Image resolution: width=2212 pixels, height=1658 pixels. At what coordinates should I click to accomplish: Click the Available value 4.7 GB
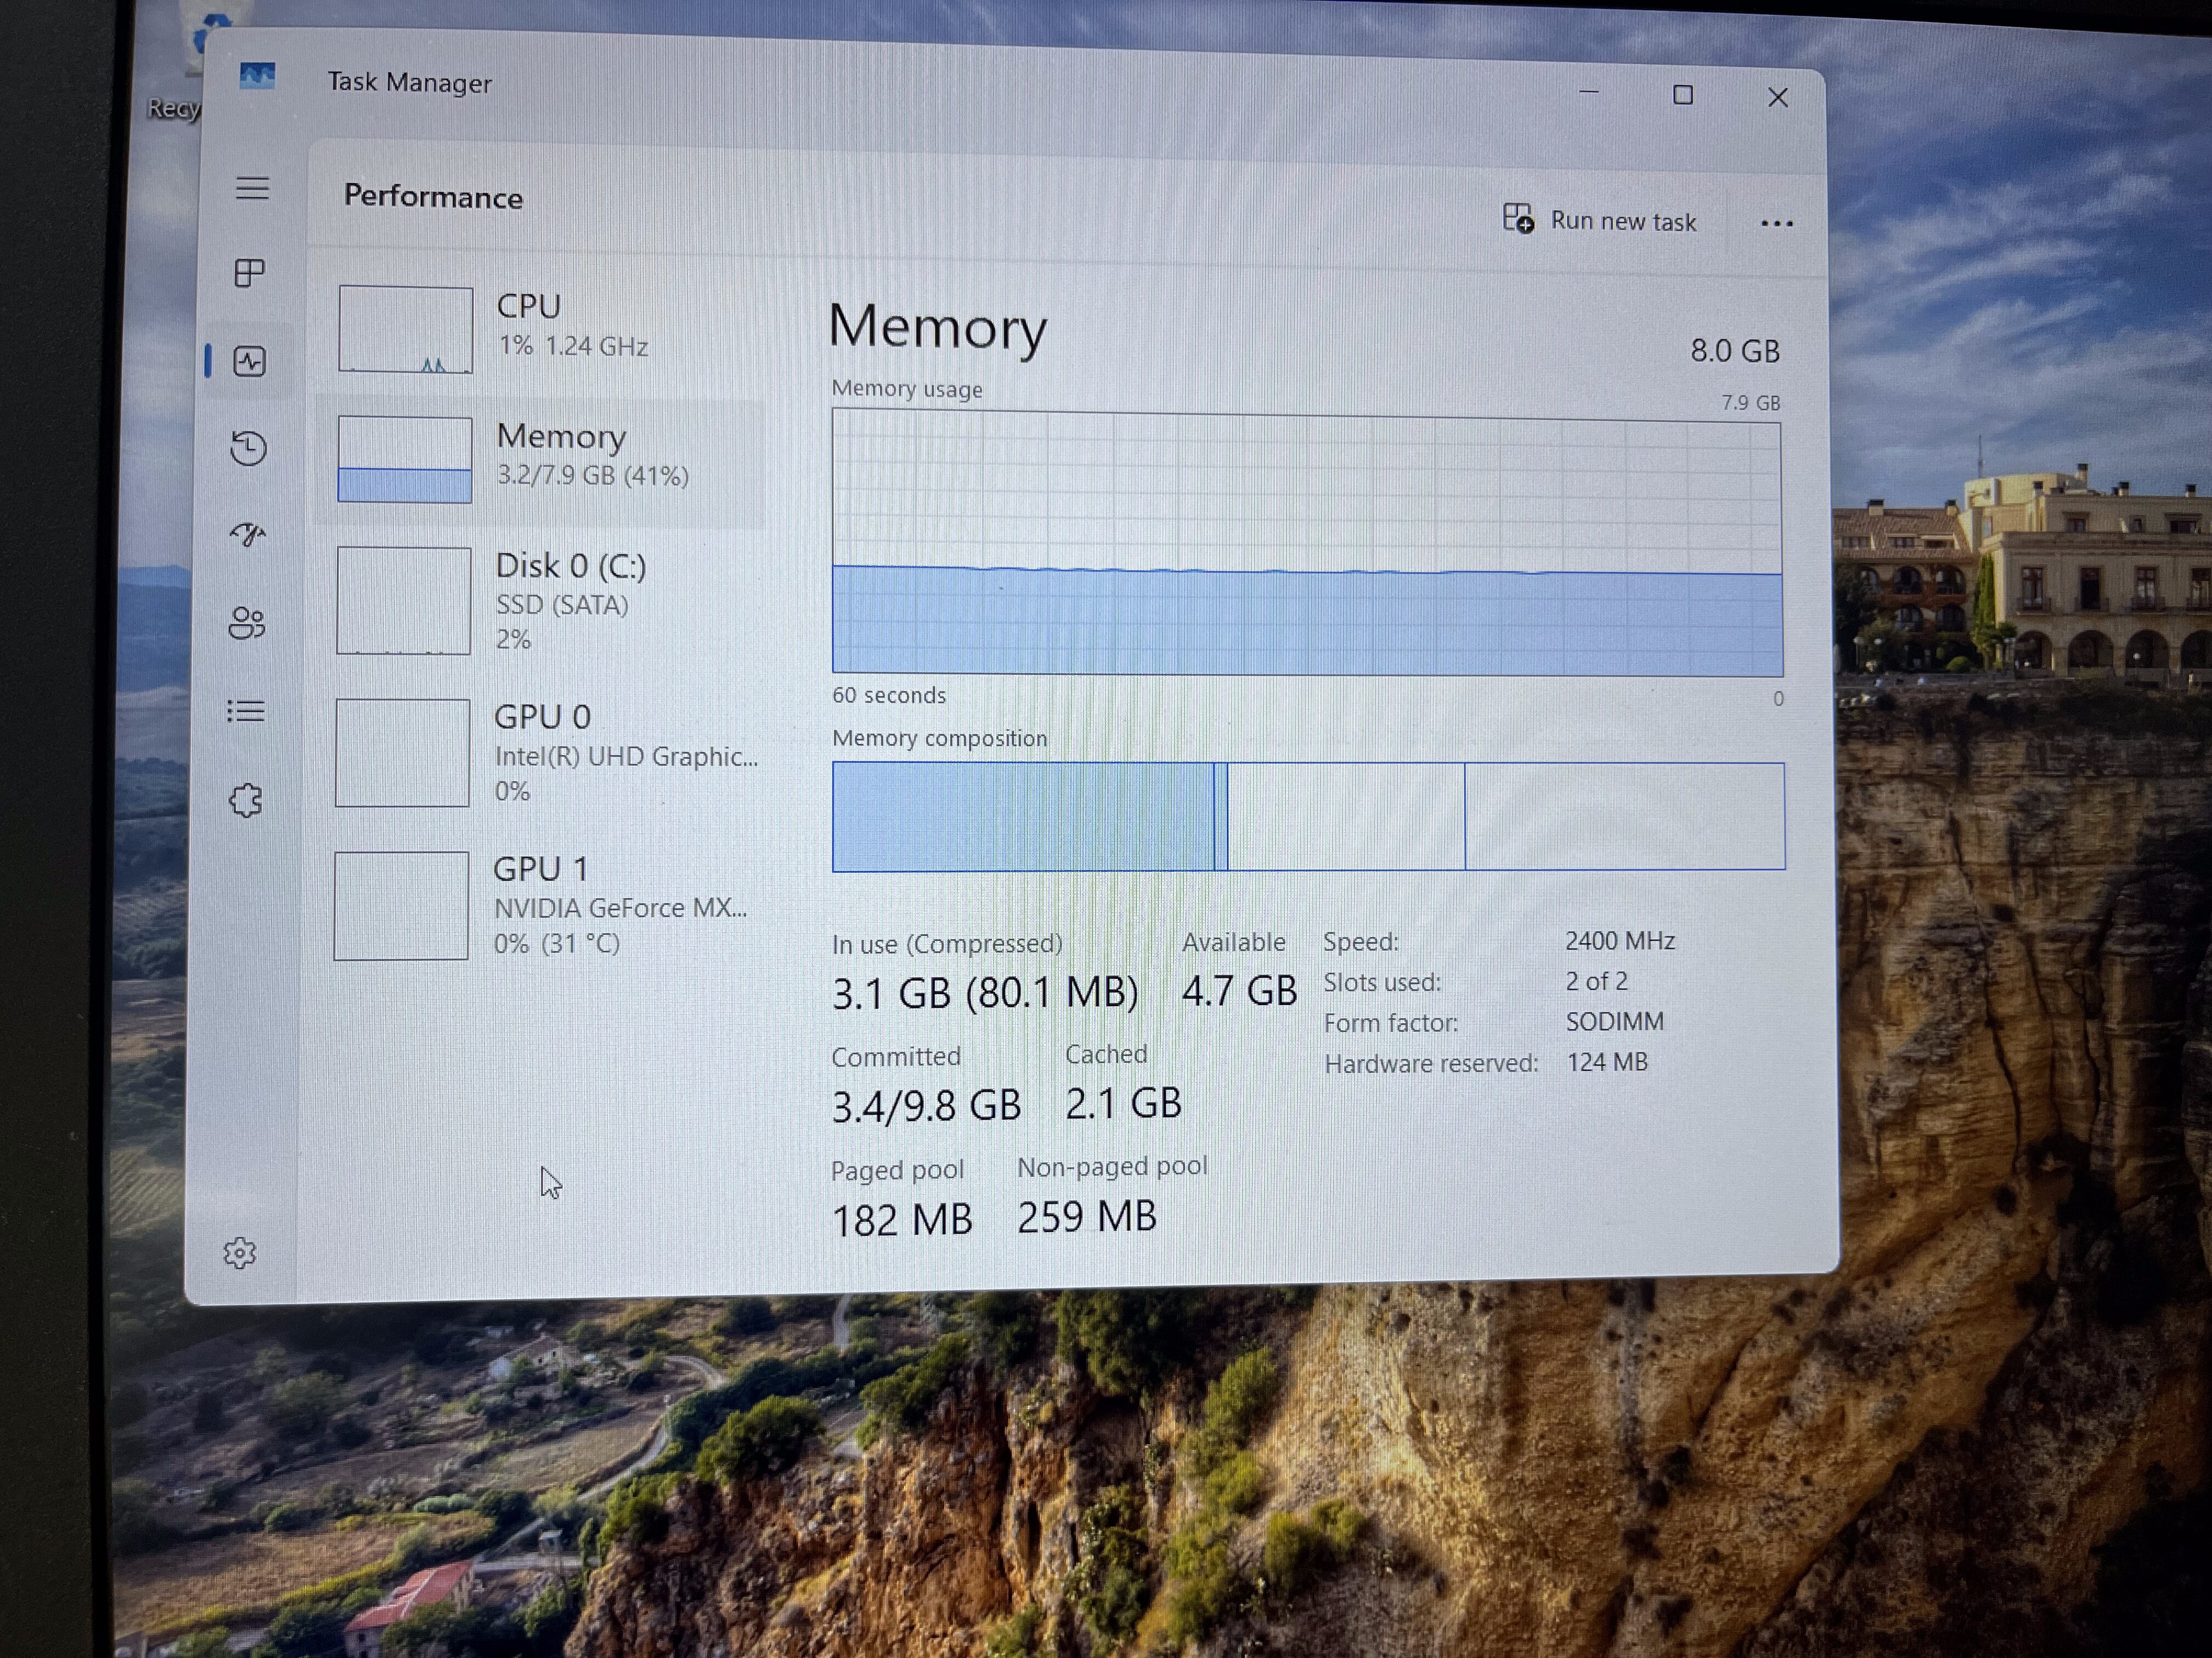[1239, 991]
